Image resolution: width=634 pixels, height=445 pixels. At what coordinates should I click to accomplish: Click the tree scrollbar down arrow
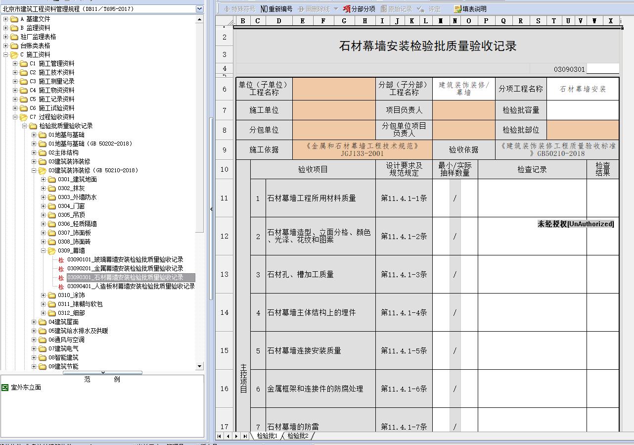pyautogui.click(x=200, y=366)
